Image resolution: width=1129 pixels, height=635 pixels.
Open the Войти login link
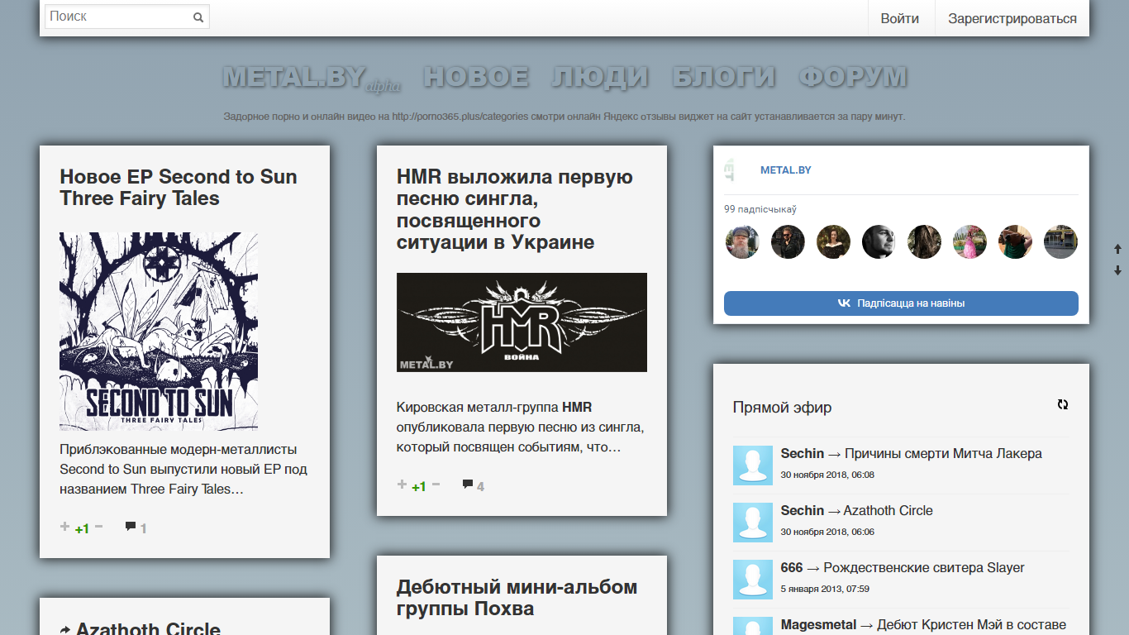point(900,18)
